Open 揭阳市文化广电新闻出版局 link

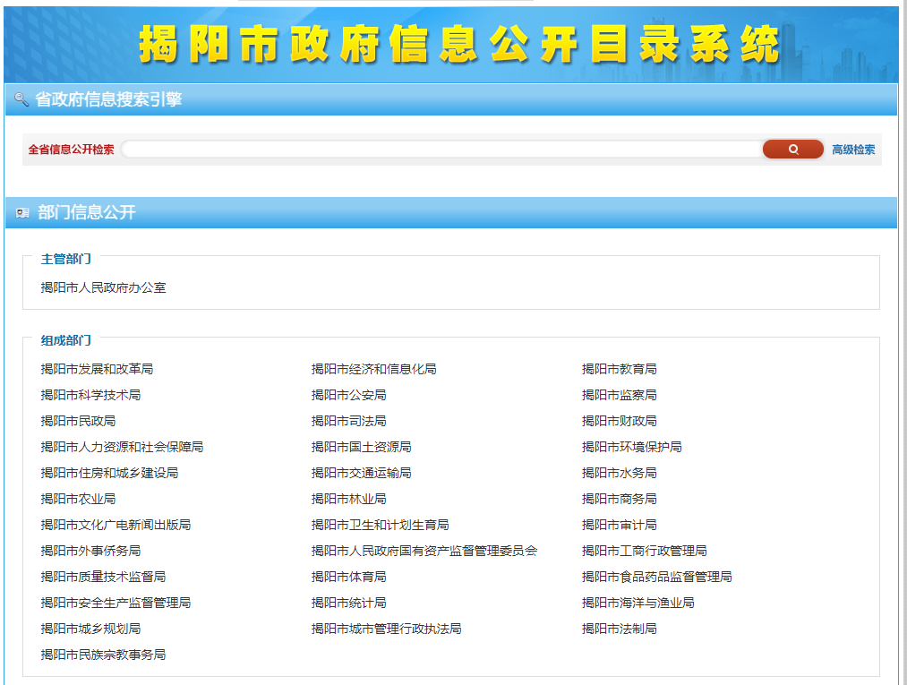pos(116,526)
